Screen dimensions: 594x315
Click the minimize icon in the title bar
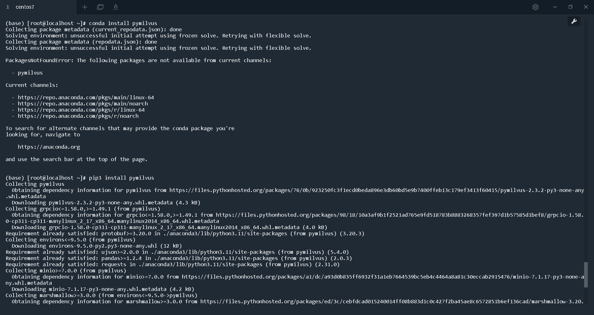(x=555, y=7)
